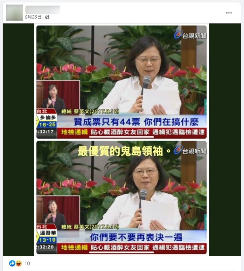Viewport: 244px width, 271px height.
Task: Click the subtitle 你們要不要再表決一遍
Action: pos(136,237)
